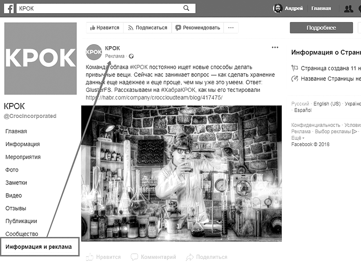Open the Фото sidebar tab
Viewport: 361px width, 264px height.
pos(12,170)
